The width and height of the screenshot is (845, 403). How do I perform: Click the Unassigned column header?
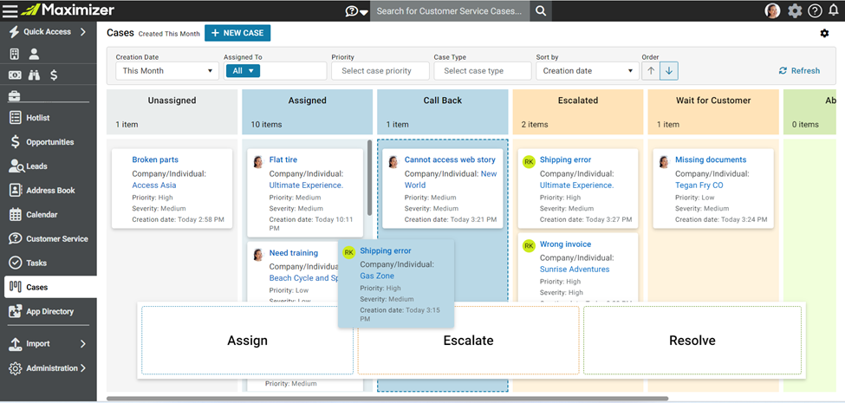[x=172, y=112]
